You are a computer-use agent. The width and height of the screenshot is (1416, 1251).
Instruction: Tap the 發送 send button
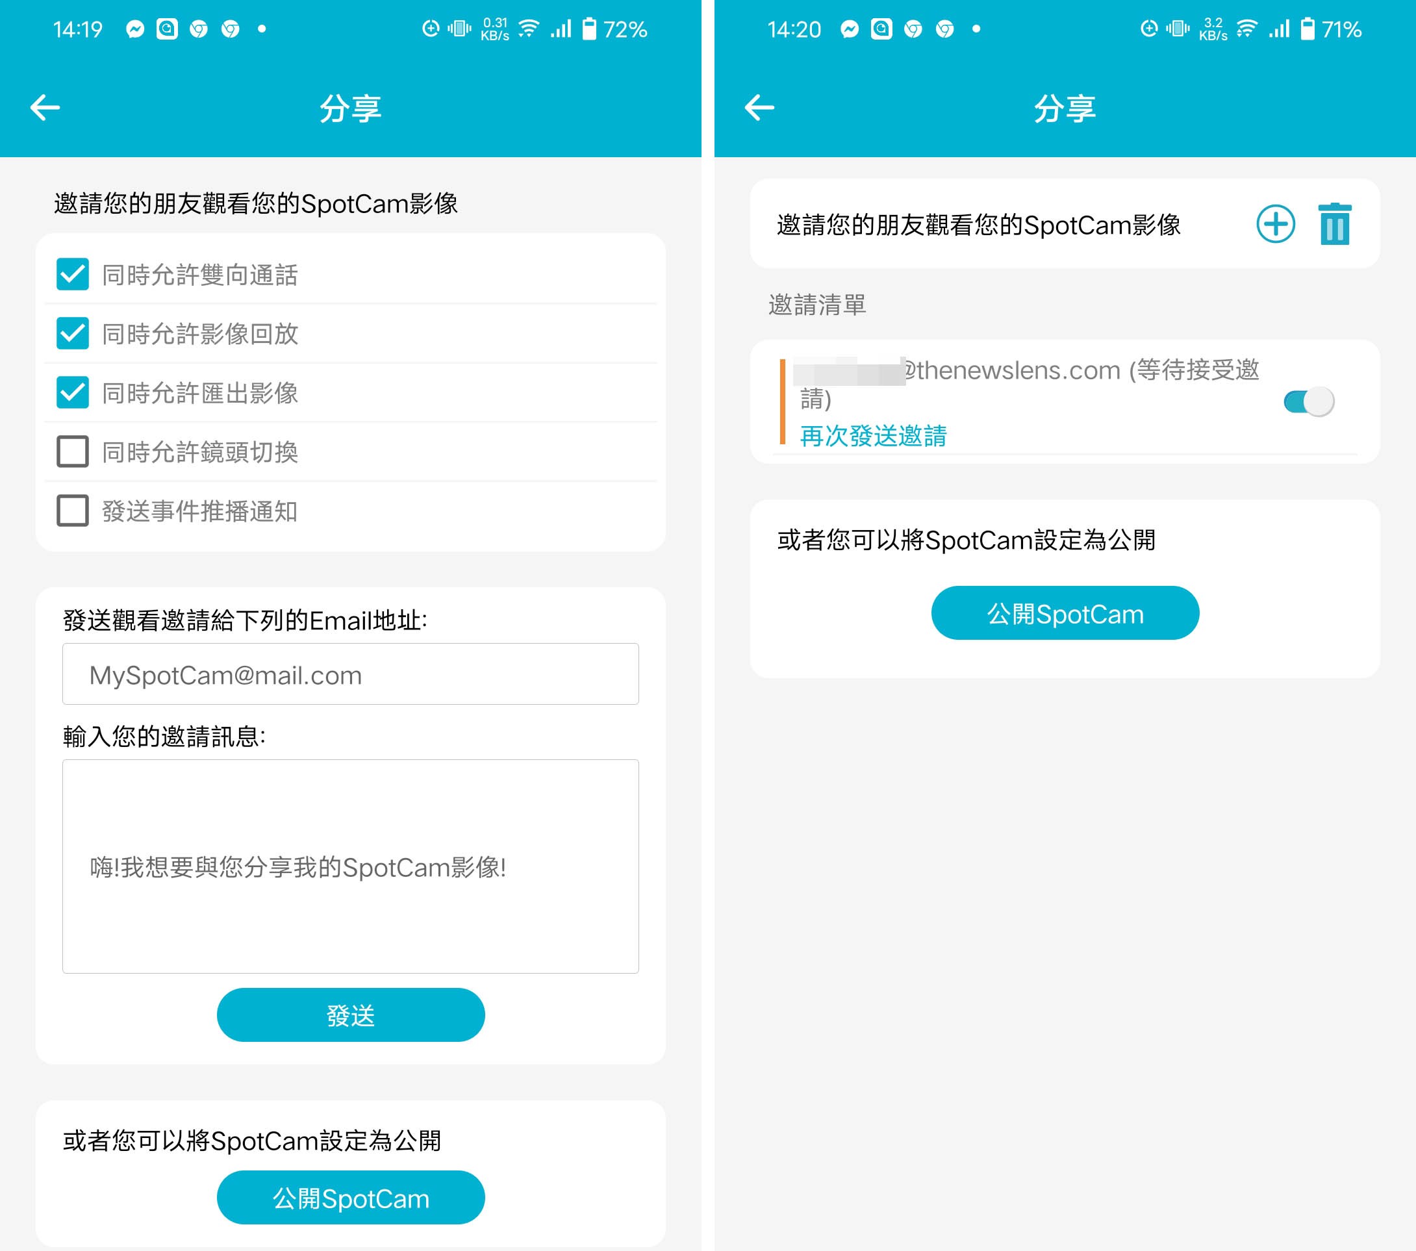(351, 1015)
